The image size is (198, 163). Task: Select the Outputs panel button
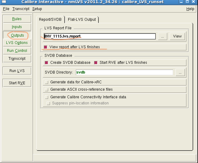click(x=17, y=35)
